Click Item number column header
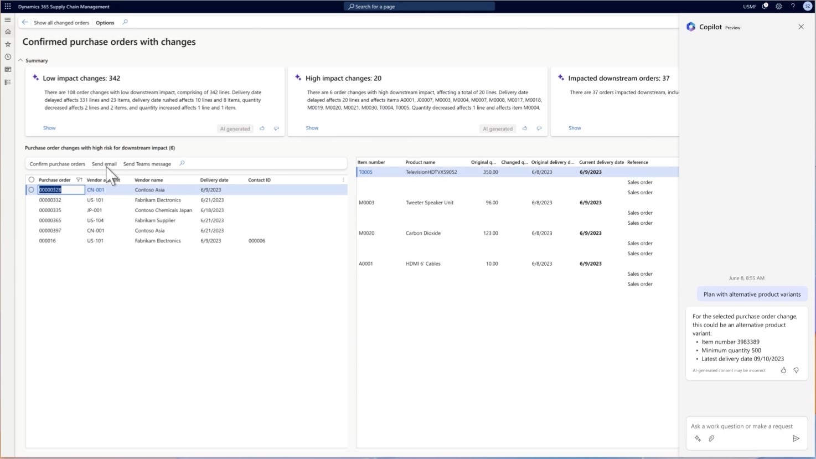 pyautogui.click(x=371, y=162)
